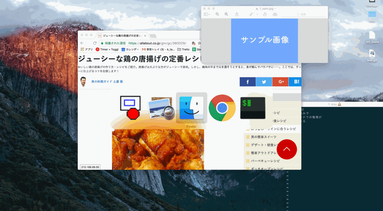Open the アプリ bookmark in Chrome
The image size is (383, 211).
pos(87,50)
